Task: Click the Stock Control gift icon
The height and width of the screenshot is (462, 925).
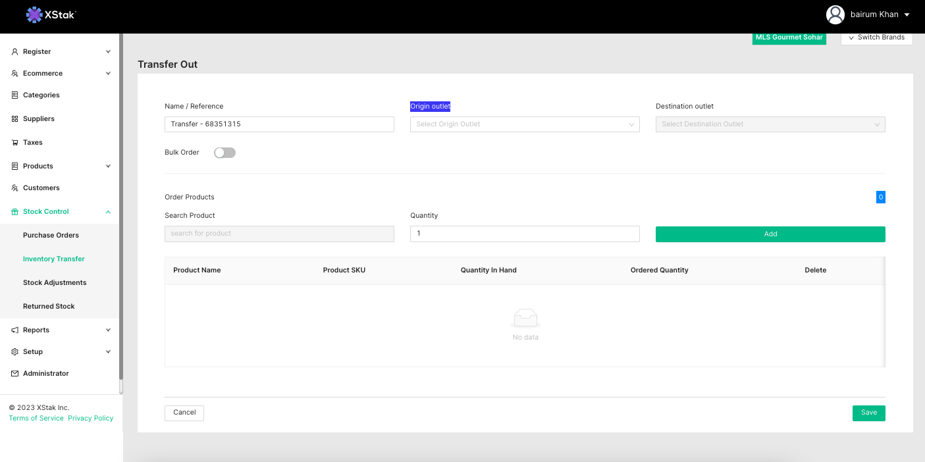Action: point(15,212)
